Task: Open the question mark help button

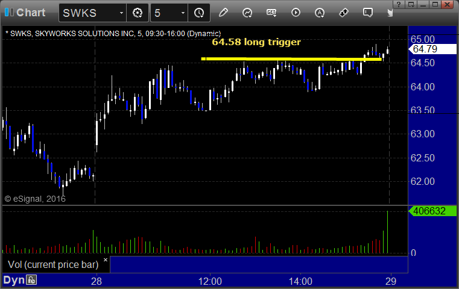Action: tap(399, 4)
